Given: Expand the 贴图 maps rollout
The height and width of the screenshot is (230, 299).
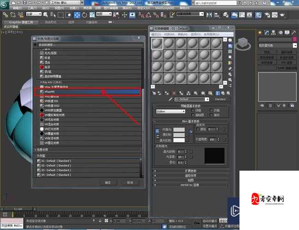Looking at the screenshot, I should [x=191, y=180].
